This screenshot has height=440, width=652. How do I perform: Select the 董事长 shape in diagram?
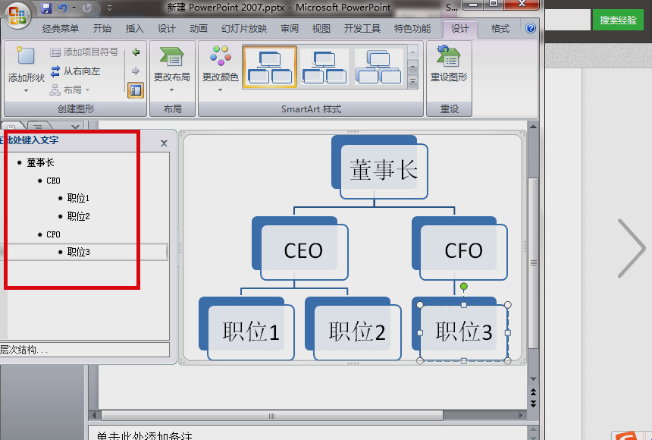[384, 171]
